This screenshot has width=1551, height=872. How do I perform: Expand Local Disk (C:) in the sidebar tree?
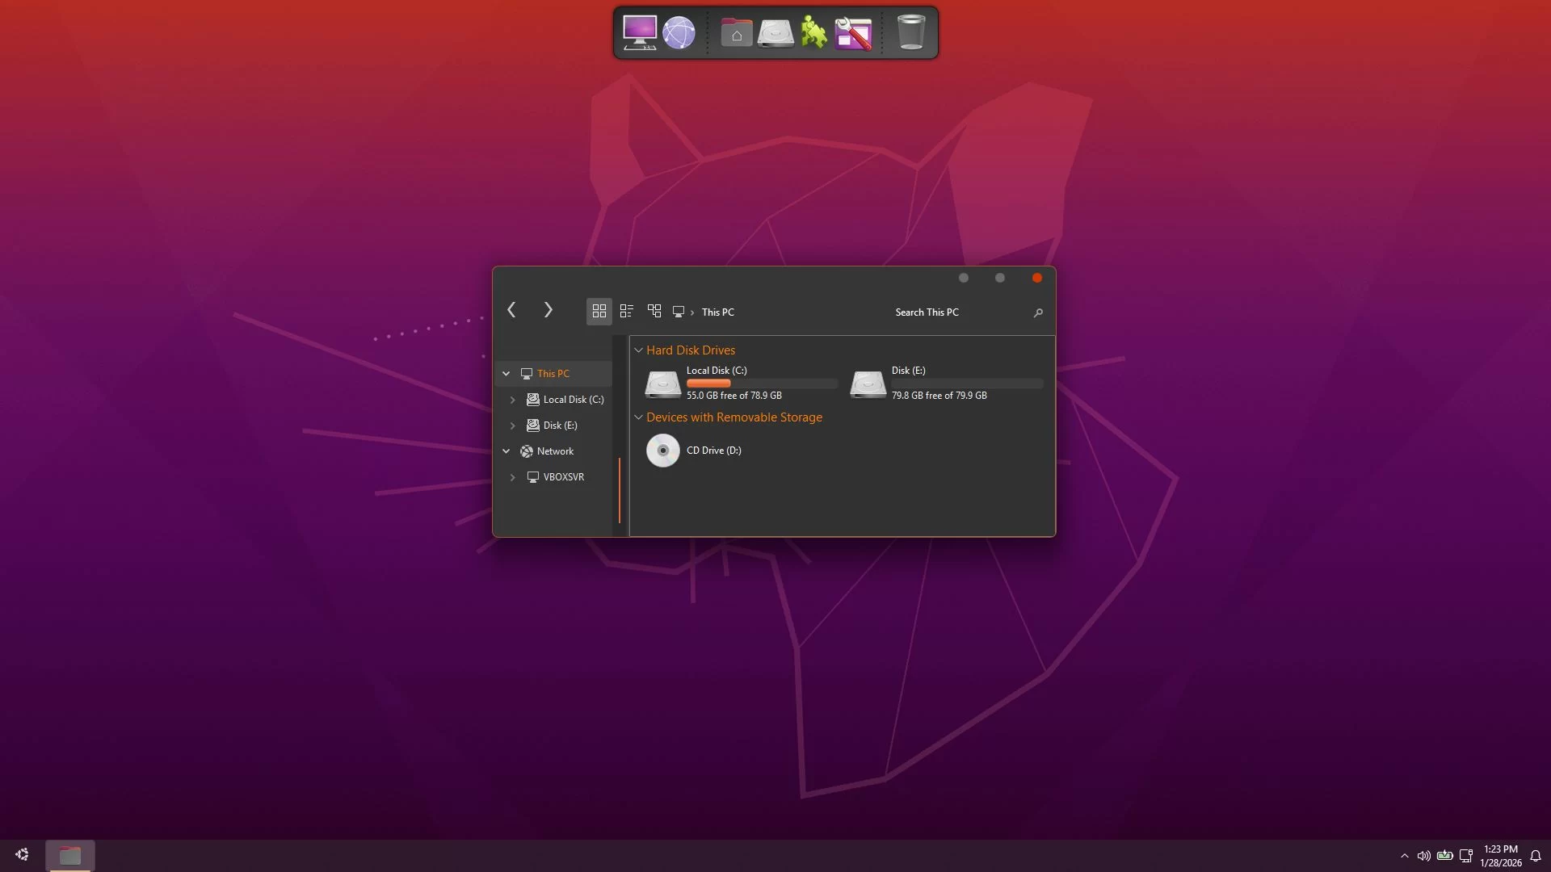pyautogui.click(x=512, y=400)
